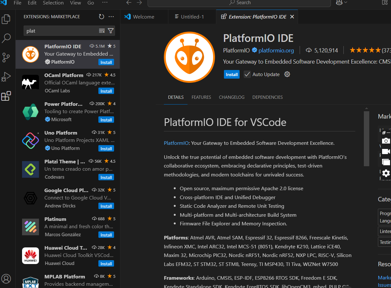This screenshot has height=288, width=391.
Task: Clear the extensions search results
Action: [102, 31]
